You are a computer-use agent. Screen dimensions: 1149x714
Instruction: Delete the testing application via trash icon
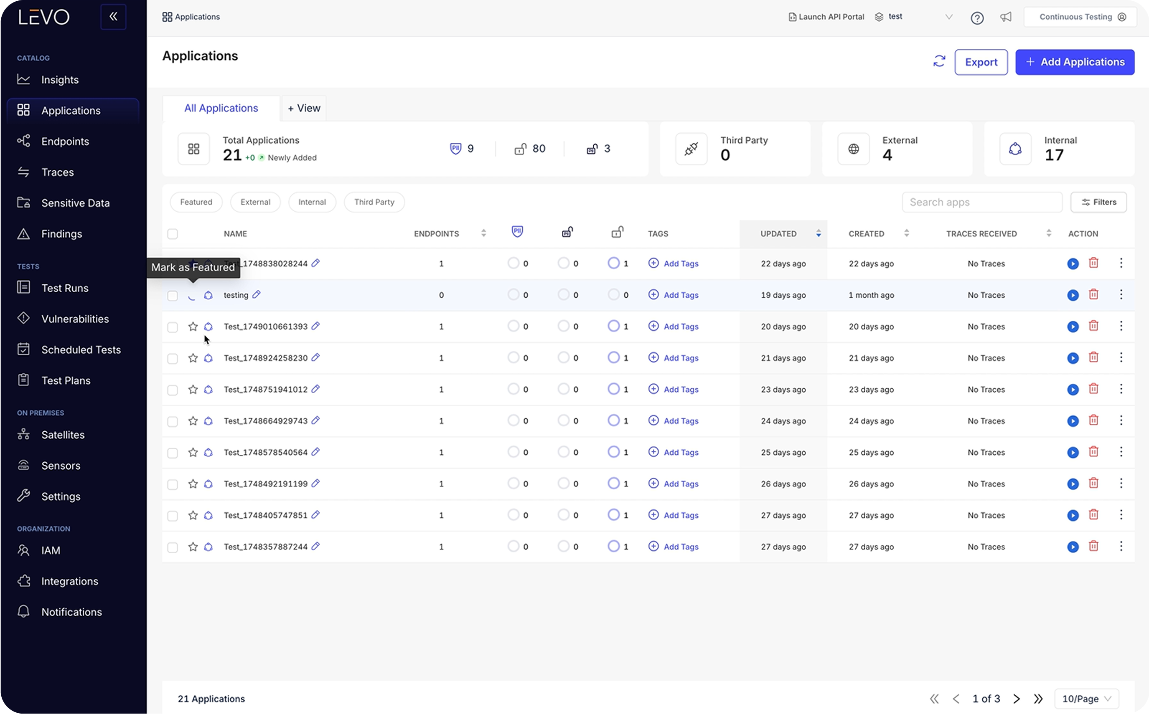pos(1093,295)
